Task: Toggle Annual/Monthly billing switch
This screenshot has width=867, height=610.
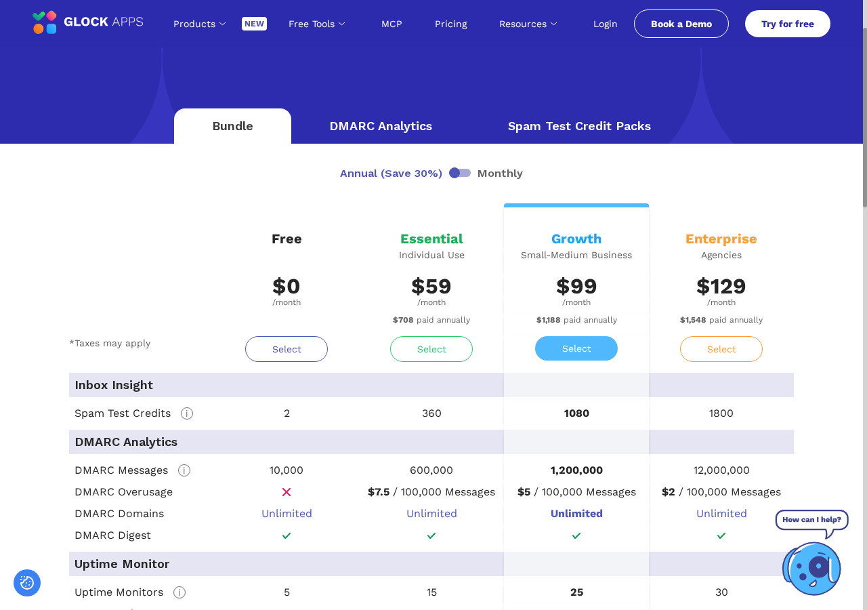Action: pos(460,173)
